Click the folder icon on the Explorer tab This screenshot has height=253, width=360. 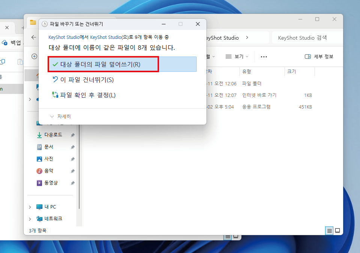(x=33, y=22)
